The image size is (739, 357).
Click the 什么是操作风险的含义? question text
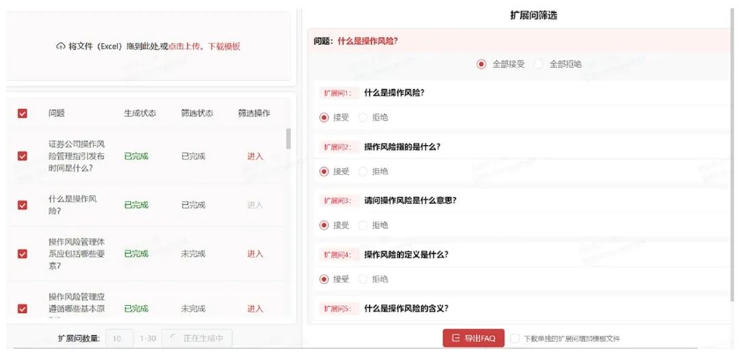406,308
